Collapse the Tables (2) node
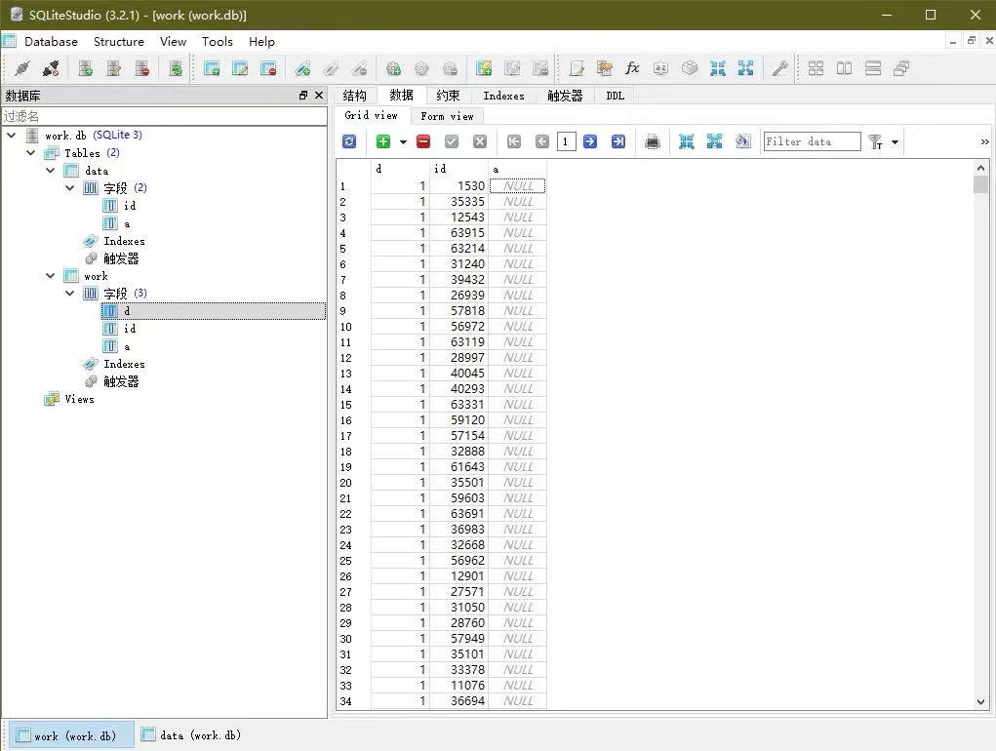Screen dimensions: 996x751 click(x=30, y=153)
